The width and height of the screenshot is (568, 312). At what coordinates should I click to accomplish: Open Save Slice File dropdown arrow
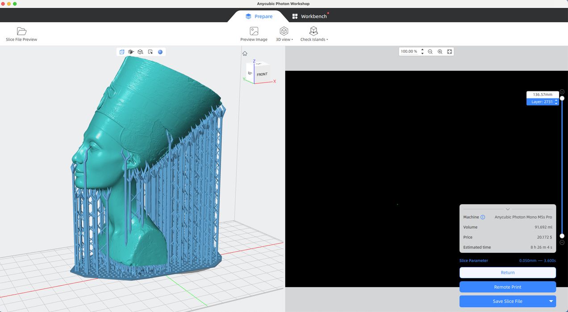pos(551,301)
